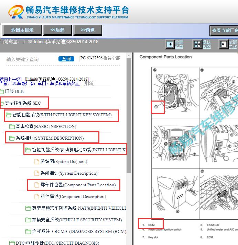
Task: Click the 刷新 refresh link
Action: (x=89, y=83)
